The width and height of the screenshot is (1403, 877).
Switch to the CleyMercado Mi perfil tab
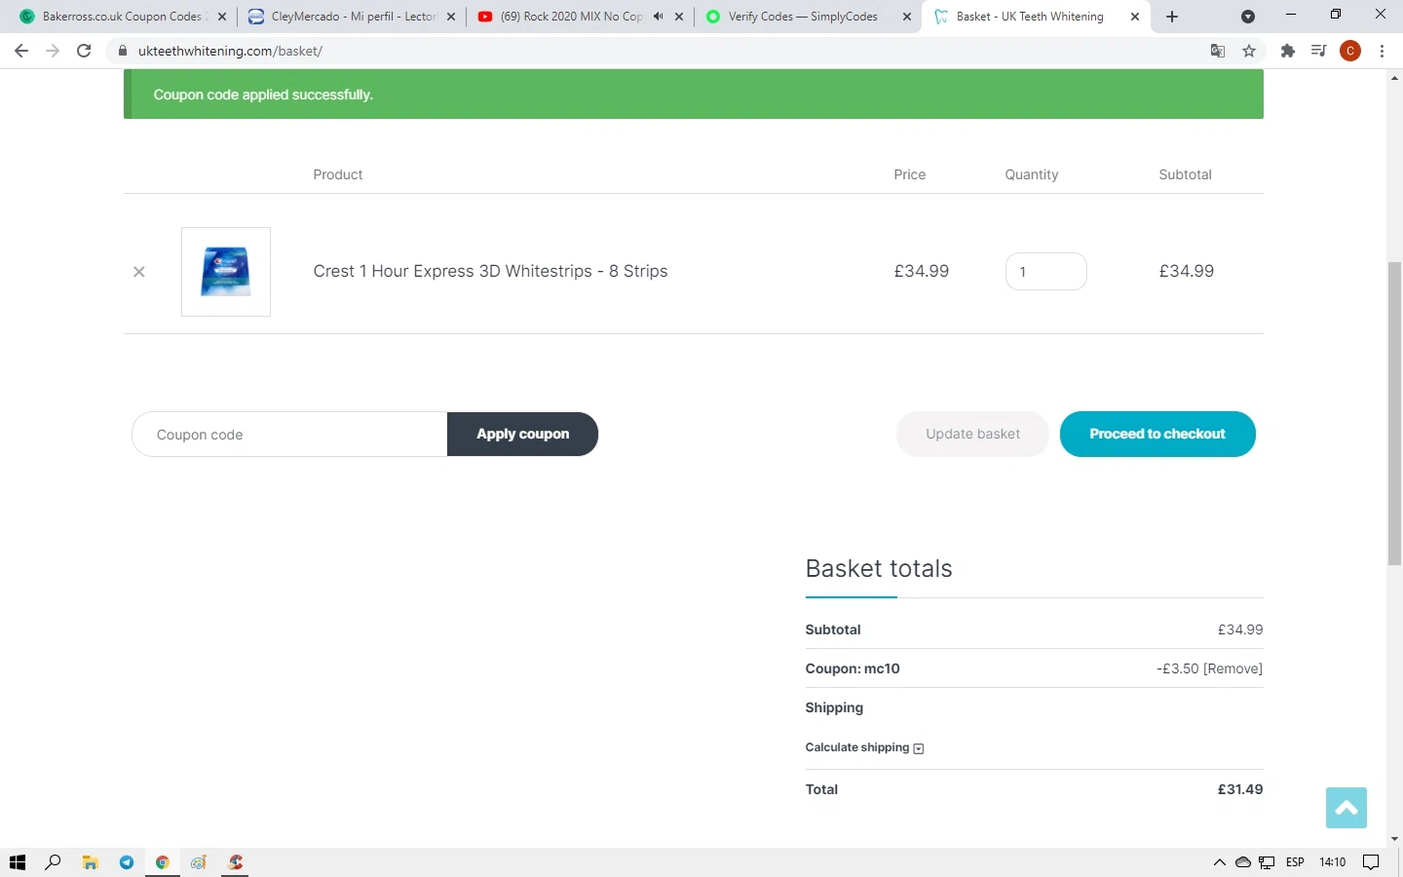350,17
